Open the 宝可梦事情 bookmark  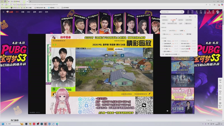pyautogui.click(x=65, y=8)
